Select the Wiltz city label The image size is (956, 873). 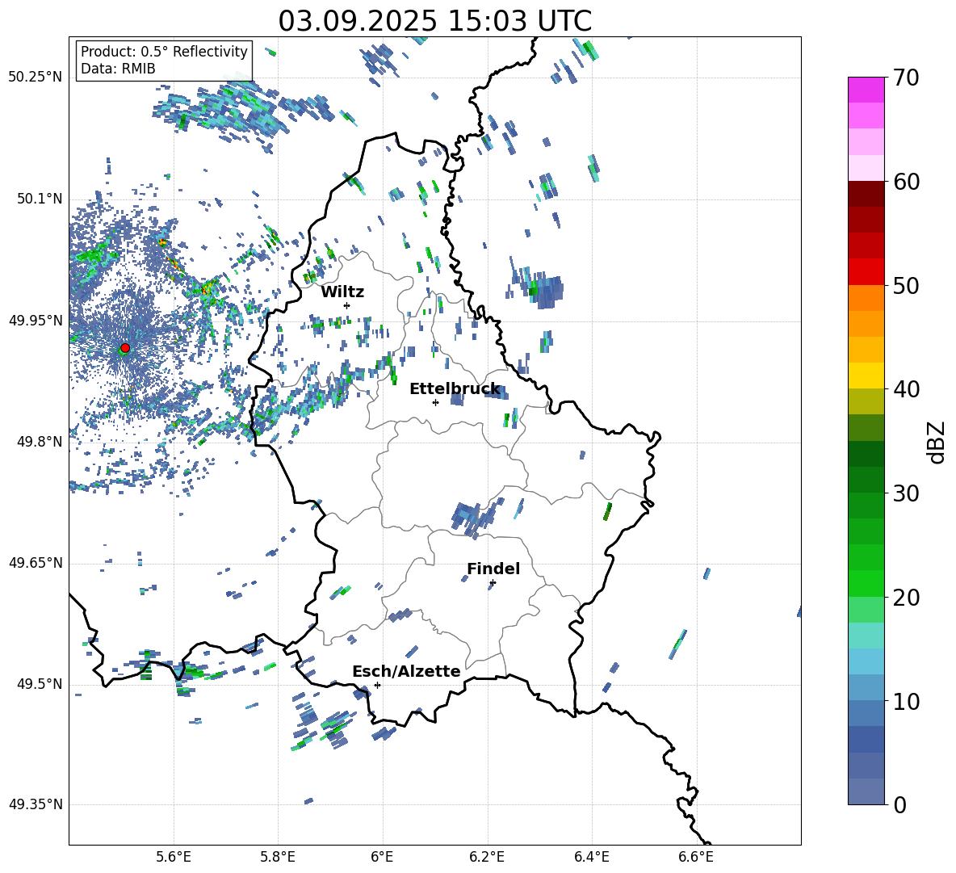(342, 292)
